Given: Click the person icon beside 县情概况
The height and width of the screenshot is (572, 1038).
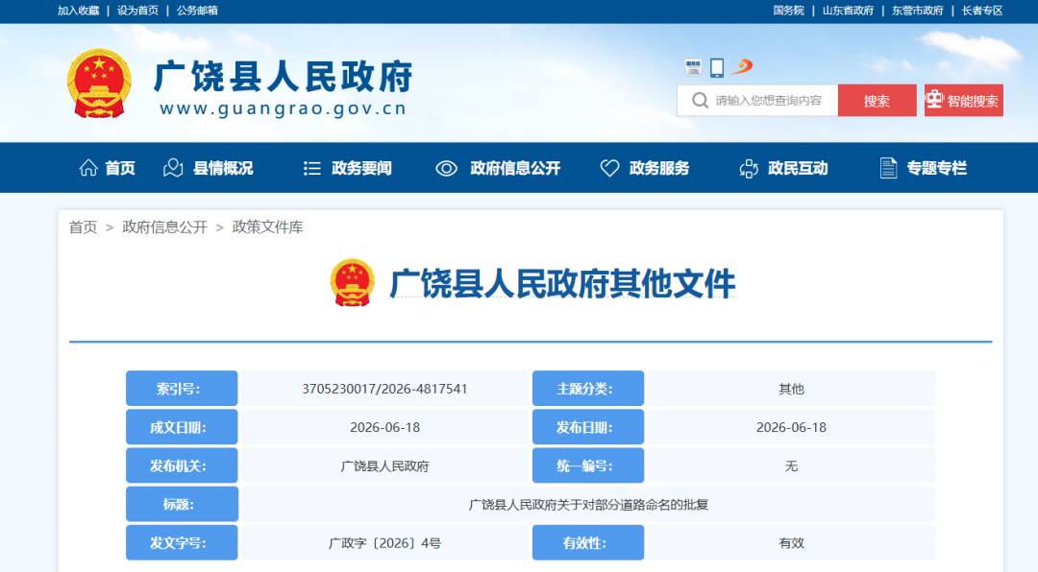Looking at the screenshot, I should 173,168.
